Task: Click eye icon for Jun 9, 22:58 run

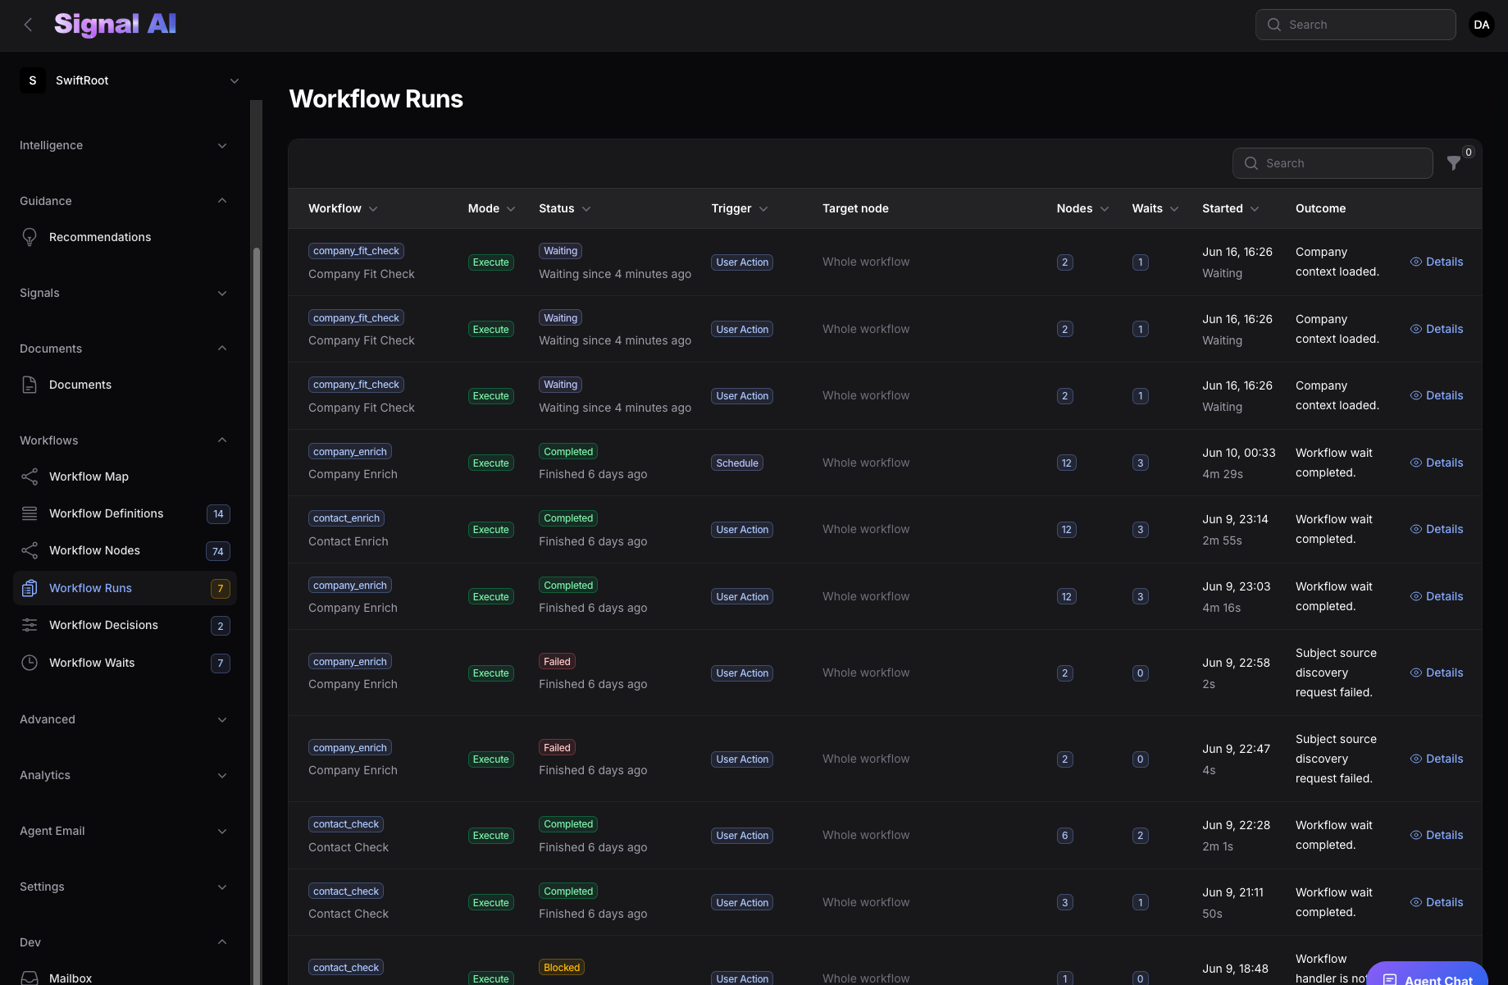Action: click(1416, 673)
